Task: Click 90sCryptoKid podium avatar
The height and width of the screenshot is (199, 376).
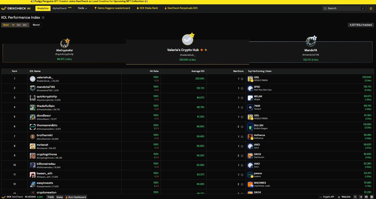Action: point(65,44)
